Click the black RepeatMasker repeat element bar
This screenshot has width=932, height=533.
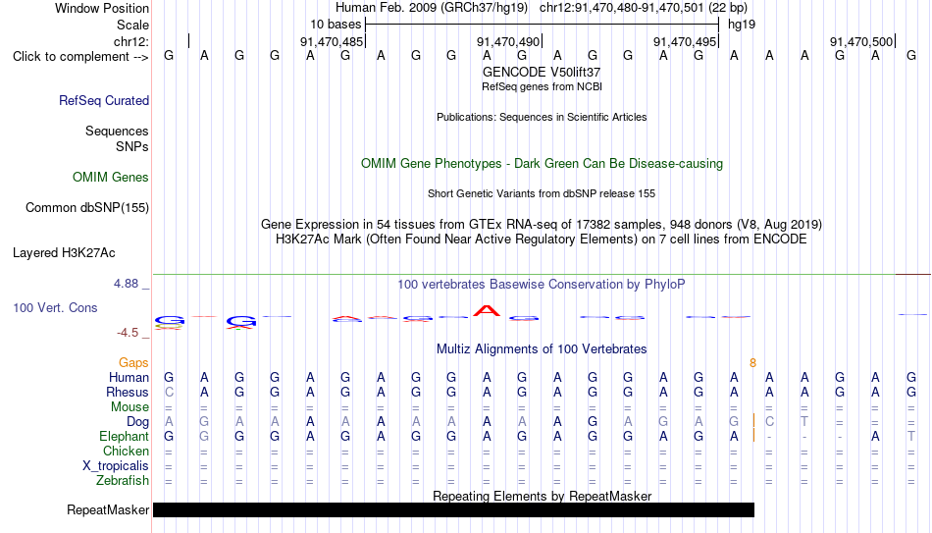click(x=453, y=509)
